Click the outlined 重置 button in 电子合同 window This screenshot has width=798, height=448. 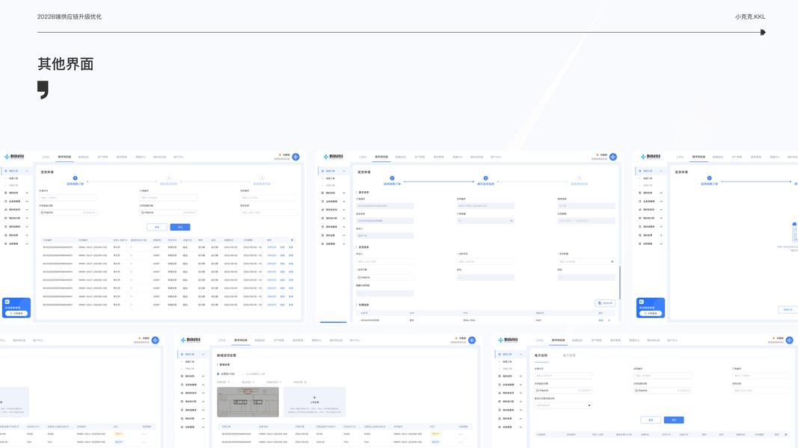click(651, 420)
